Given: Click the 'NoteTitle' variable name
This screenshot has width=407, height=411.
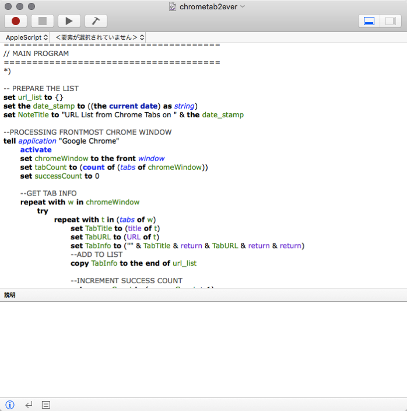Looking at the screenshot, I should click(33, 115).
